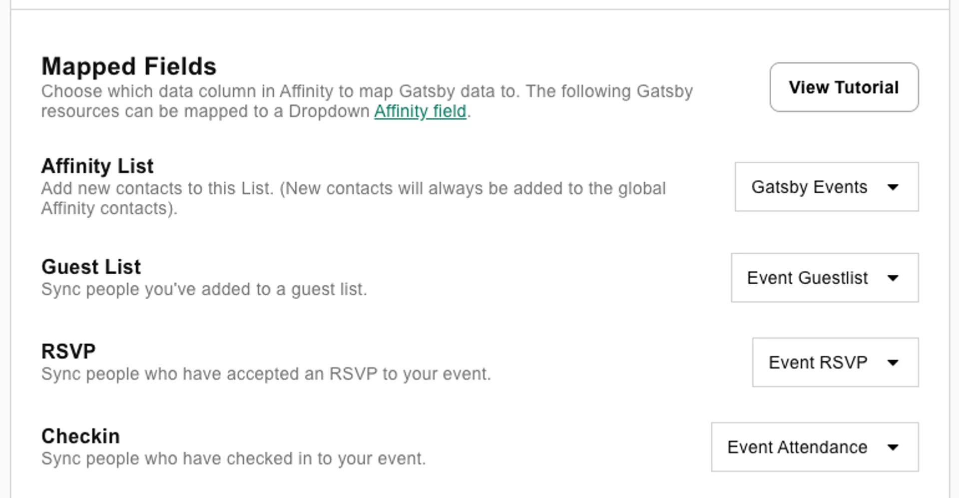Screen dimensions: 959x498
Task: Expand the Guest List mapping selector
Action: pos(824,278)
